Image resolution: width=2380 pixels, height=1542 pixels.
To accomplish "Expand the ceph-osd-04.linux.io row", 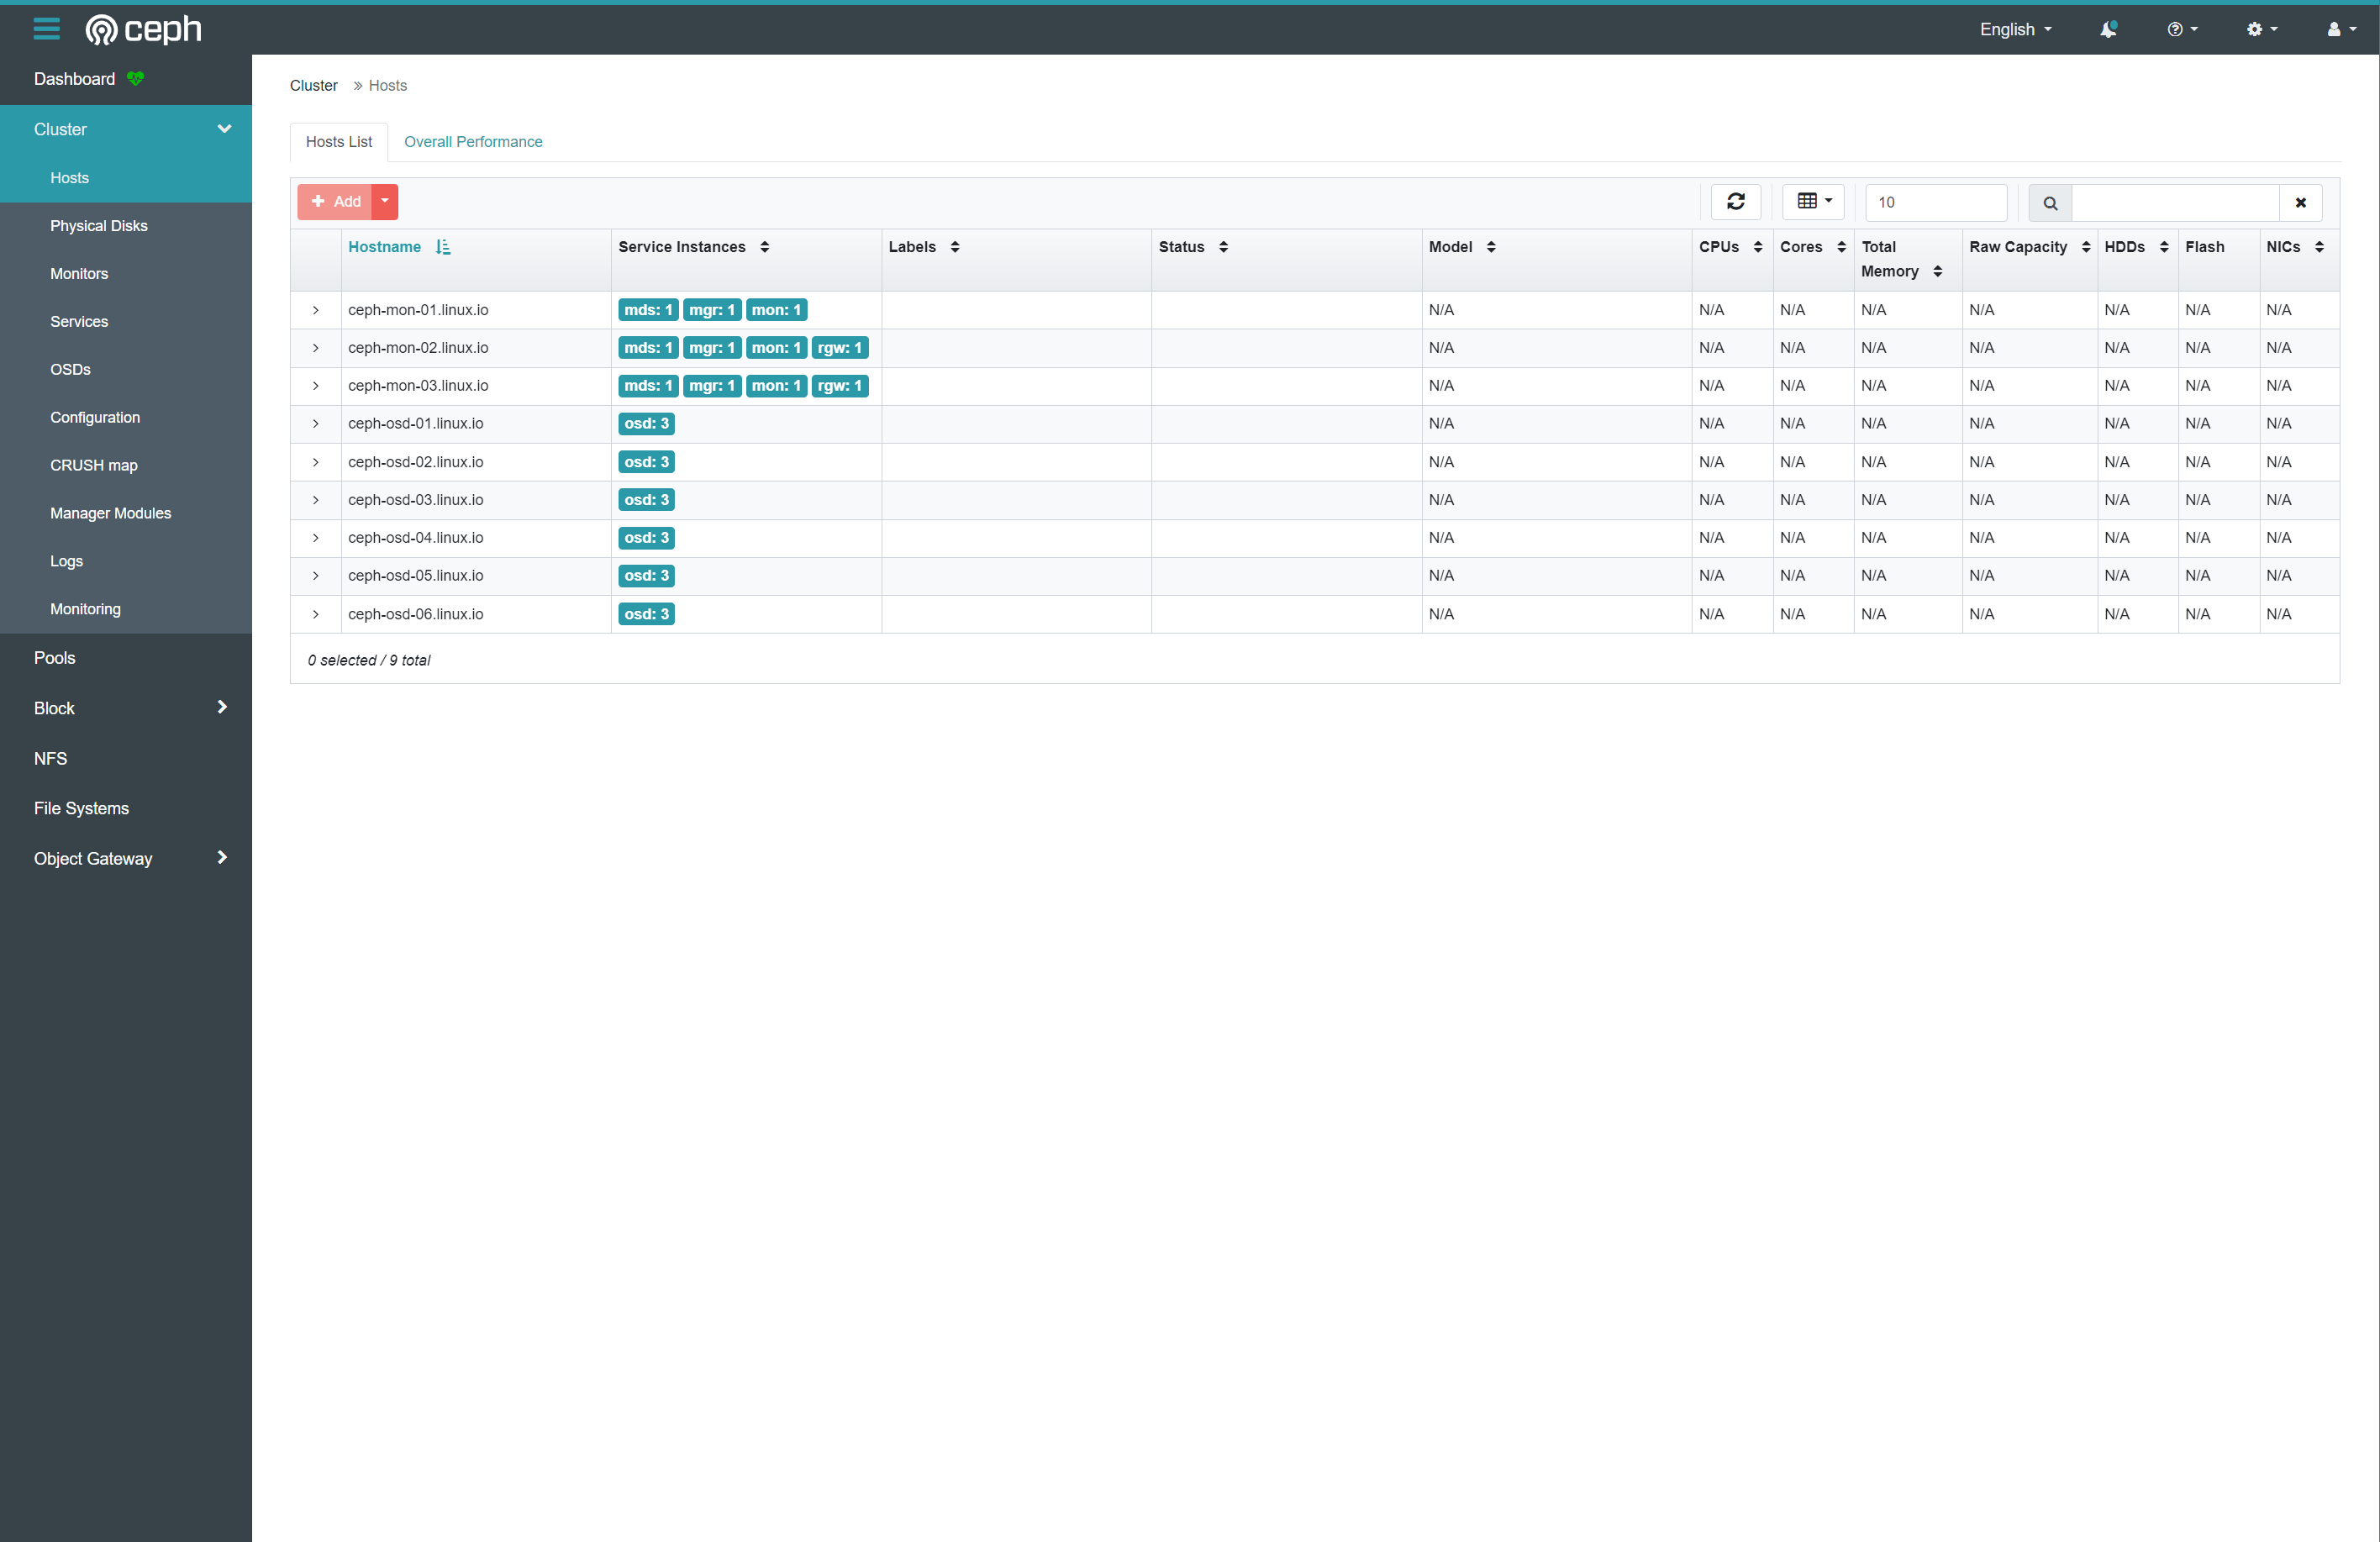I will pos(316,538).
